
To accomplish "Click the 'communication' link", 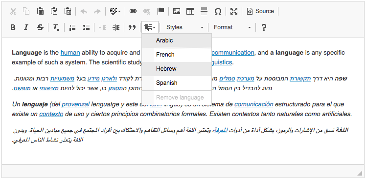I will (233, 53).
